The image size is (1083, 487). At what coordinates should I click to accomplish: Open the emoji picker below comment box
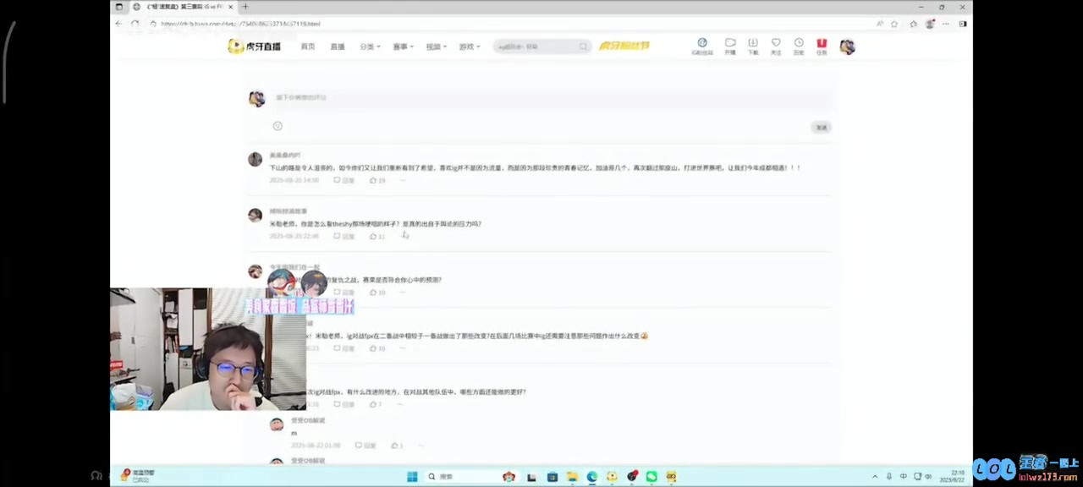pyautogui.click(x=278, y=126)
